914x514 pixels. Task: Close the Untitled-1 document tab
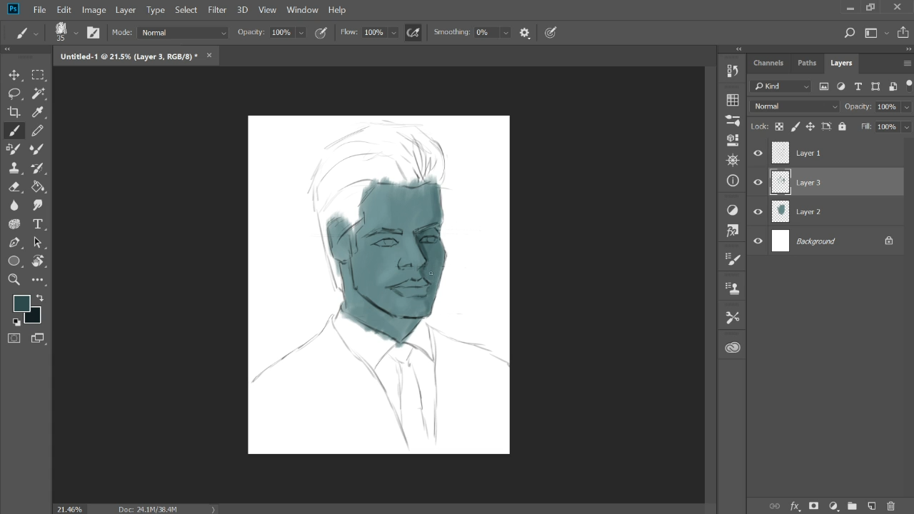pos(209,56)
